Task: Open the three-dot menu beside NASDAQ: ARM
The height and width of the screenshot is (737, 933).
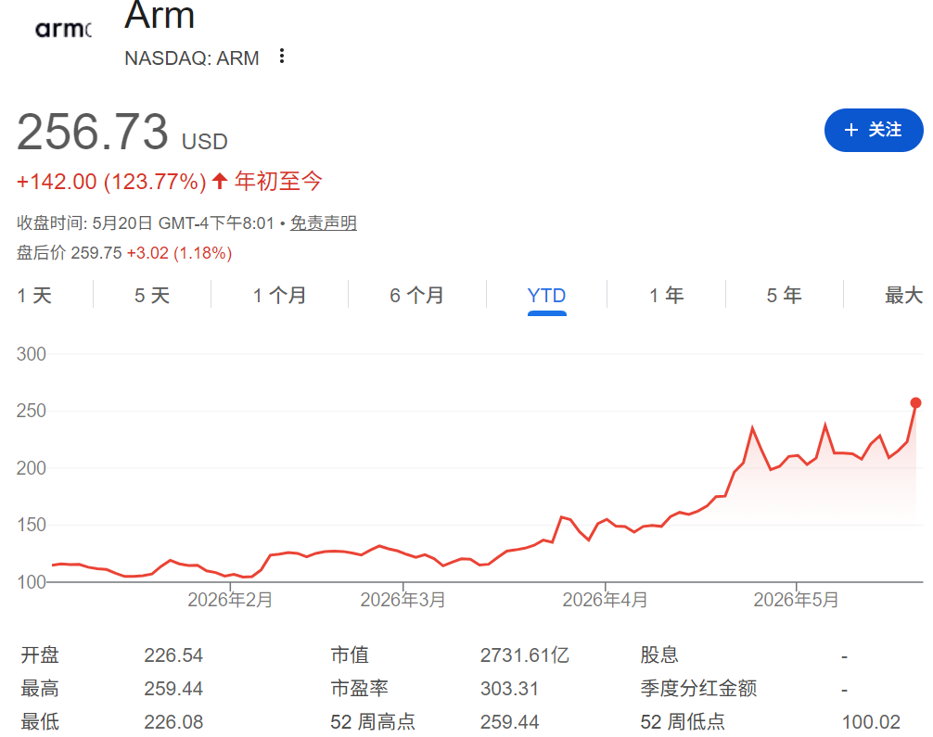Action: click(x=281, y=57)
